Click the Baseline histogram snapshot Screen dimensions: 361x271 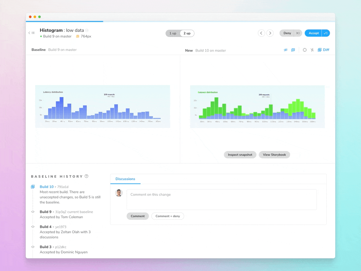click(x=103, y=106)
